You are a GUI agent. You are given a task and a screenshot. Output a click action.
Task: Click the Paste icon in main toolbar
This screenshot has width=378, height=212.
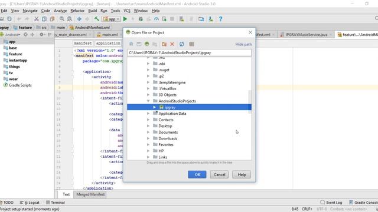52,19
